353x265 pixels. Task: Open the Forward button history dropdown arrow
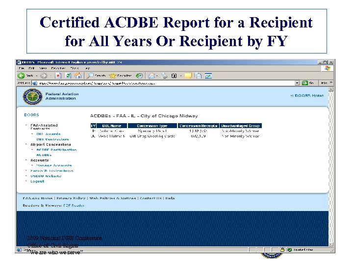tap(51, 76)
